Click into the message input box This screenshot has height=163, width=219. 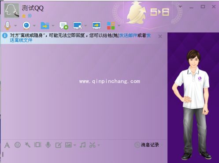click(84, 156)
